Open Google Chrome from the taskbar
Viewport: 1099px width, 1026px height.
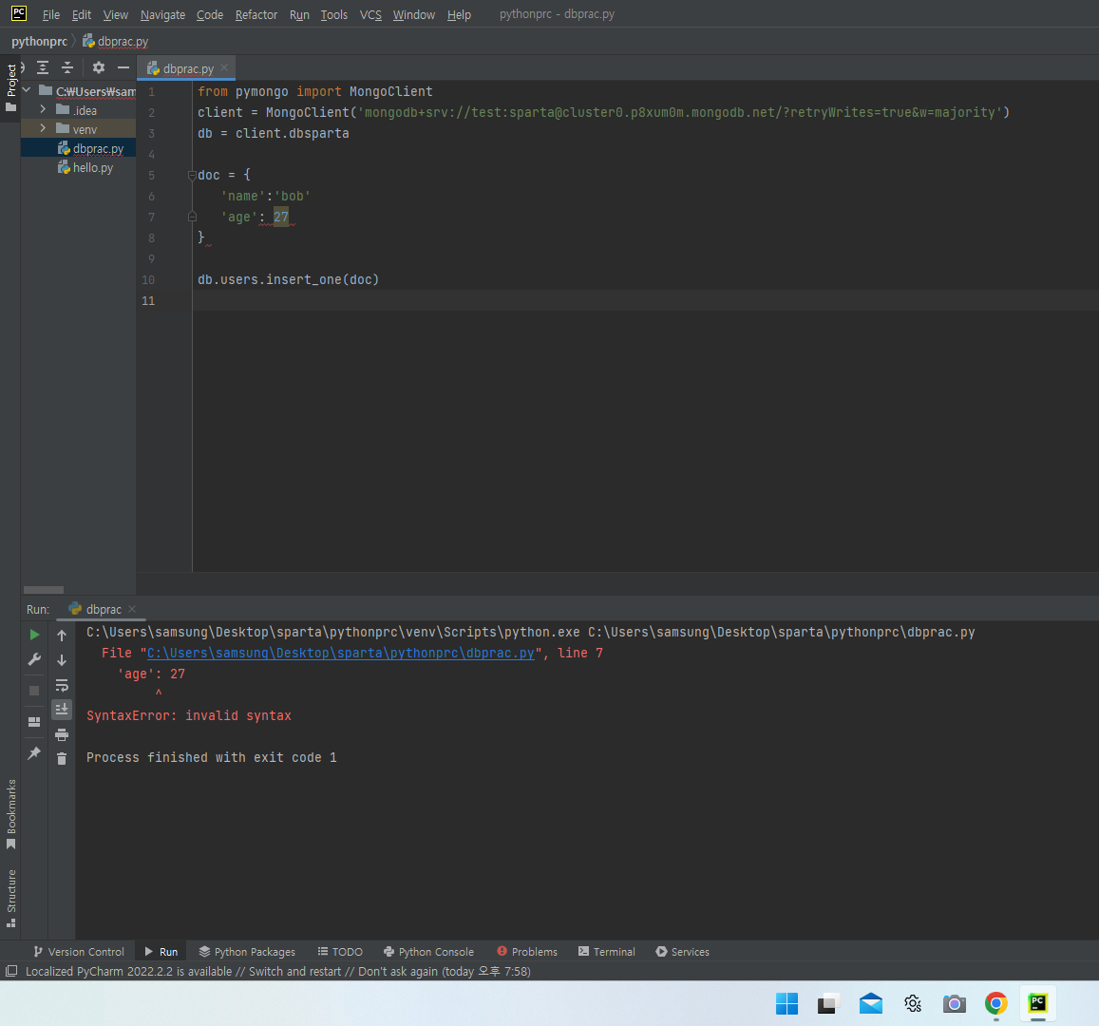[x=996, y=1003]
